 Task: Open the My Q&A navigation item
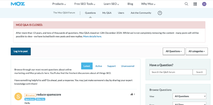(x=107, y=13)
